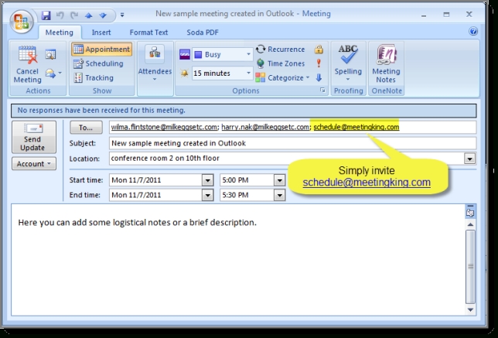Open the 5:00 PM start time dropdown
This screenshot has height=338, width=498.
coord(279,180)
